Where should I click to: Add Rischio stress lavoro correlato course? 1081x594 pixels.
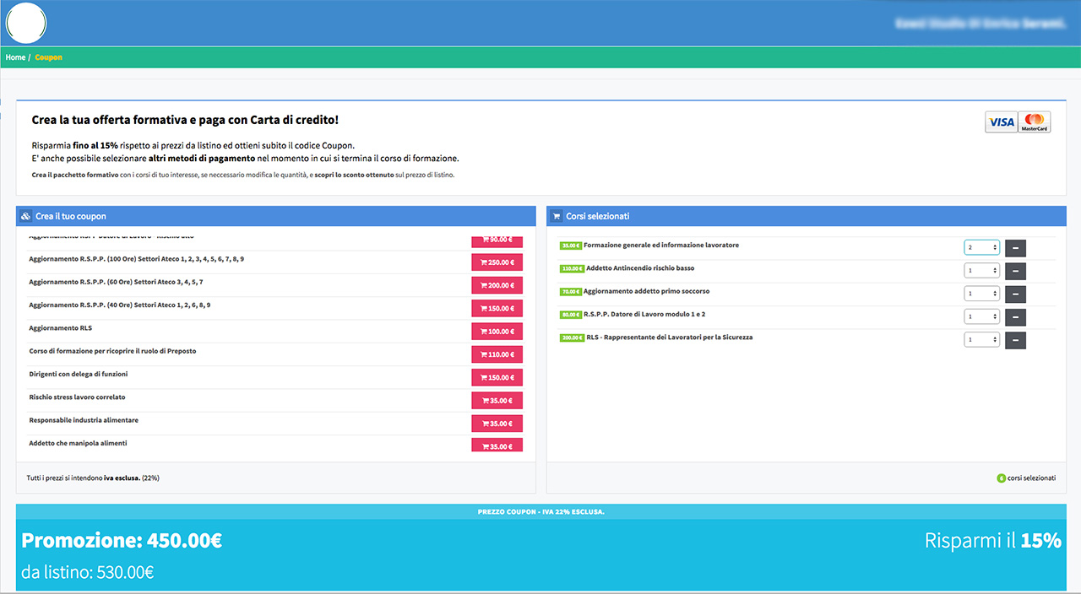[x=497, y=401]
